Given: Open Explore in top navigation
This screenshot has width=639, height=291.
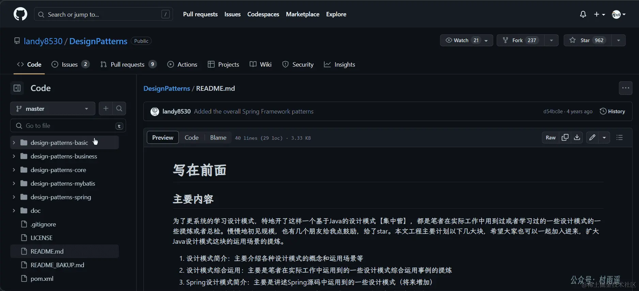Looking at the screenshot, I should click(x=336, y=14).
